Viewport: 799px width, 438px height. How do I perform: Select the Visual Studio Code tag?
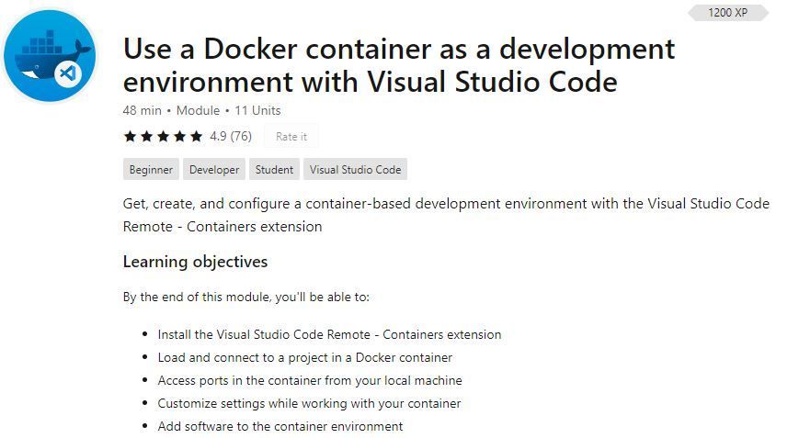355,169
